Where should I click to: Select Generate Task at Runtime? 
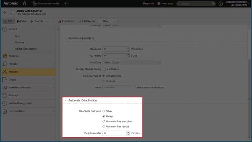[104, 81]
